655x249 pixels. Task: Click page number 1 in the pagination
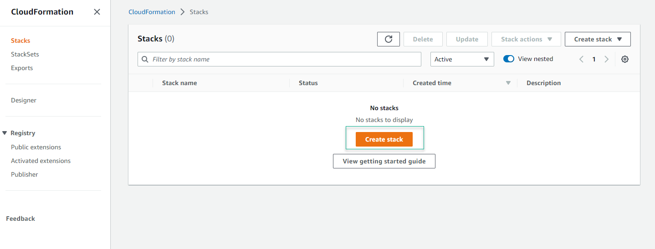[594, 59]
